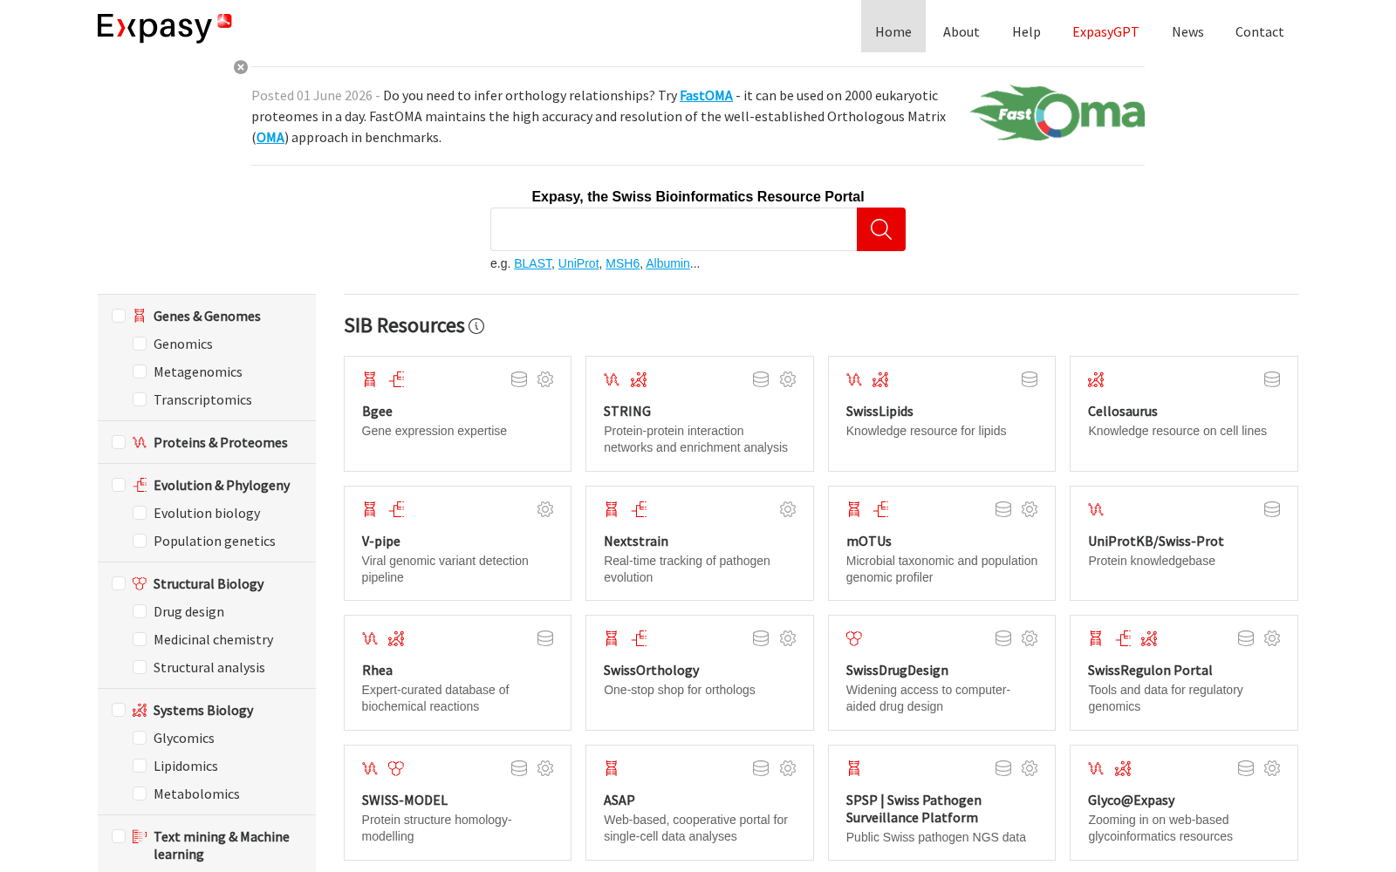Check the Metagenomics filter
The width and height of the screenshot is (1396, 872).
tap(140, 371)
